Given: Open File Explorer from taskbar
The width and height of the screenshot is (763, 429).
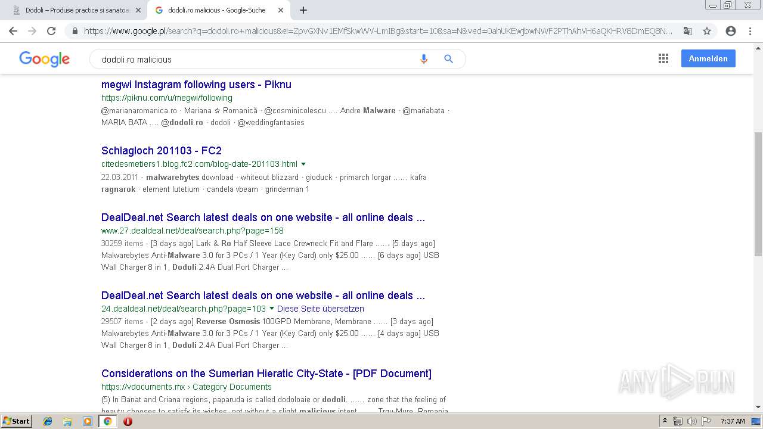Looking at the screenshot, I should pos(67,421).
